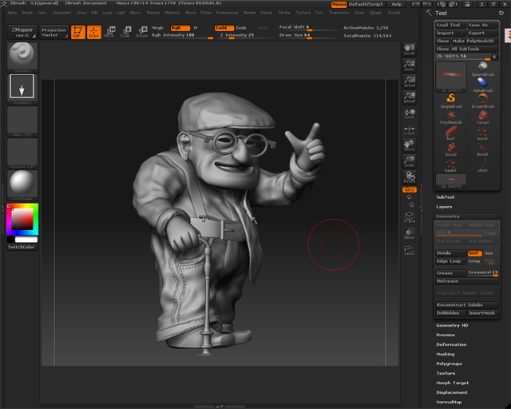
Task: Open the Preferences menu
Action: pos(227,13)
